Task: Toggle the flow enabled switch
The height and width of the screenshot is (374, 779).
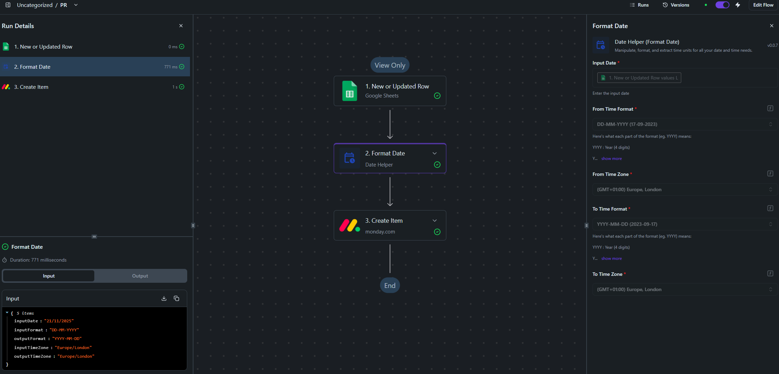Action: click(x=722, y=5)
